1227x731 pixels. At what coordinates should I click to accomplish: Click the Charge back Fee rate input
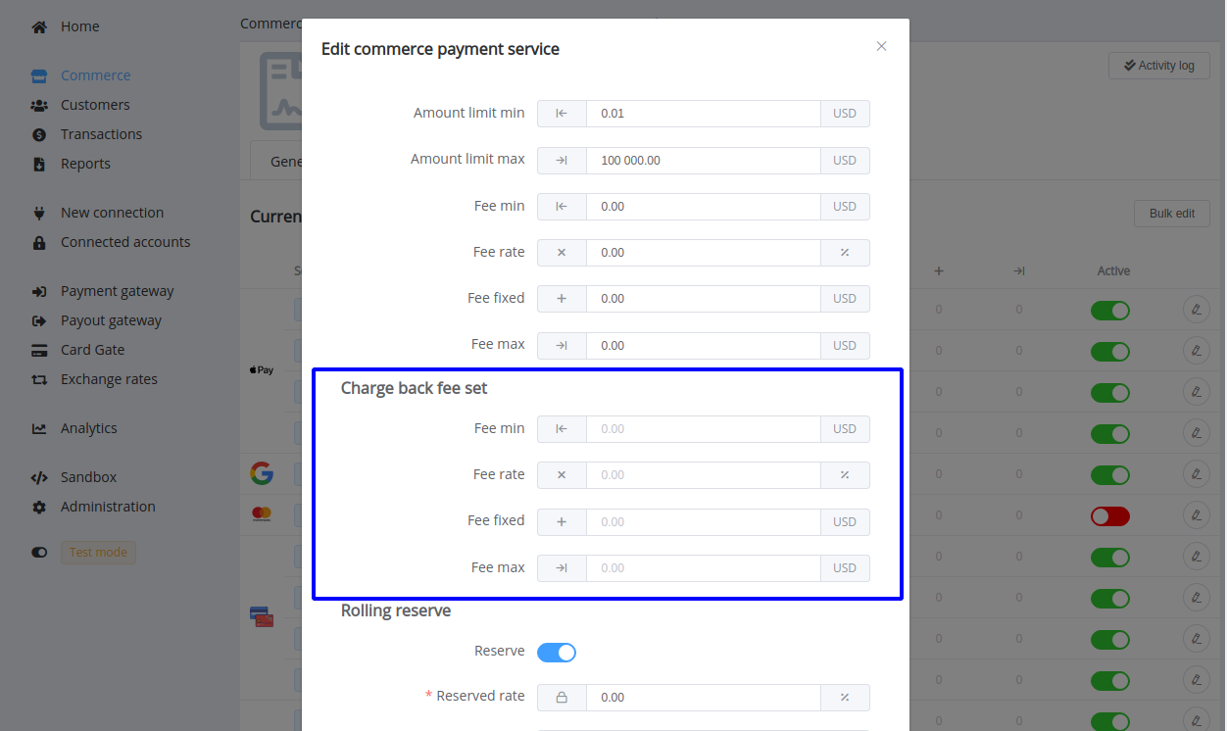703,474
